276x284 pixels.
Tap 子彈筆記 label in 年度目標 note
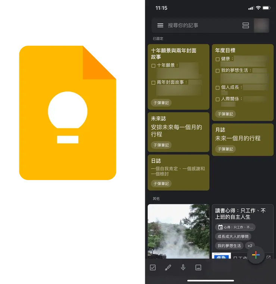[225, 114]
